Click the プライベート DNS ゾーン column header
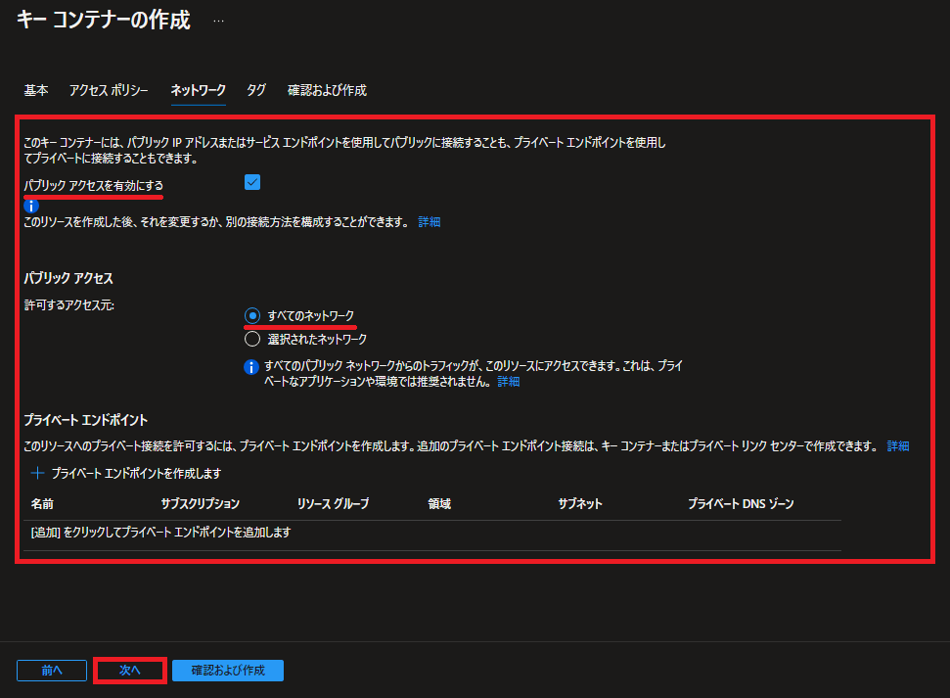 tap(741, 504)
